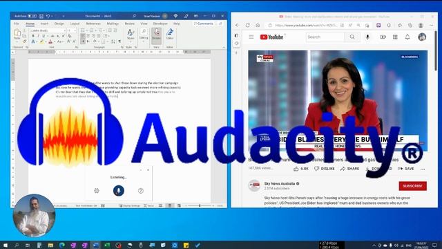The image size is (442, 249).
Task: Click the Dictate microphone button in Word ribbon
Action: coord(157,35)
